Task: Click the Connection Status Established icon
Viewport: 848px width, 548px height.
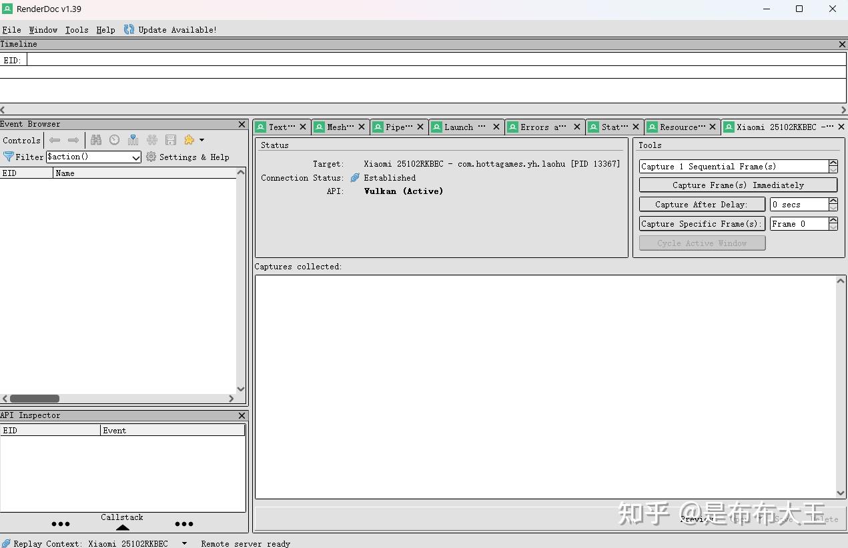Action: click(355, 178)
